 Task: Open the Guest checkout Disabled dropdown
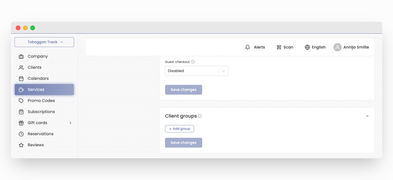[x=196, y=71]
